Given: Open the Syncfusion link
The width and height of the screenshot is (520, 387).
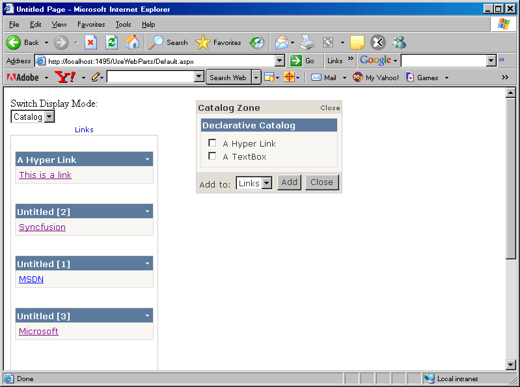Looking at the screenshot, I should (42, 227).
